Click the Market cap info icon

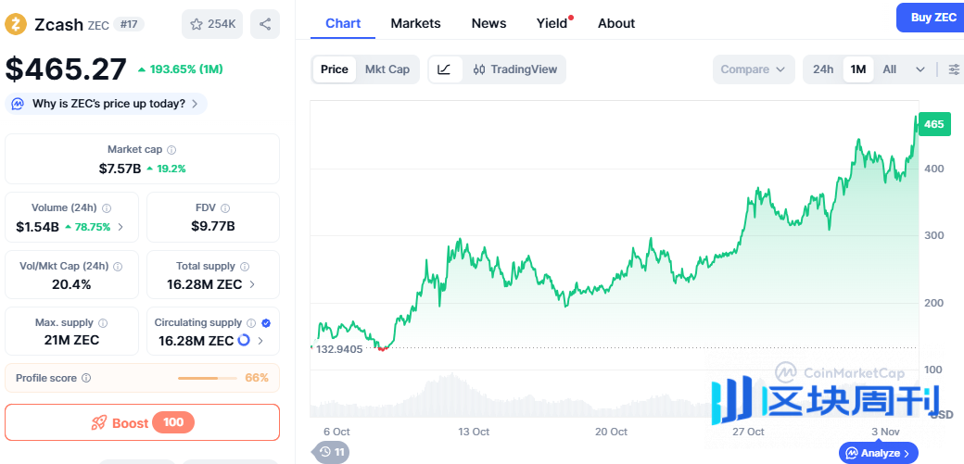click(171, 150)
